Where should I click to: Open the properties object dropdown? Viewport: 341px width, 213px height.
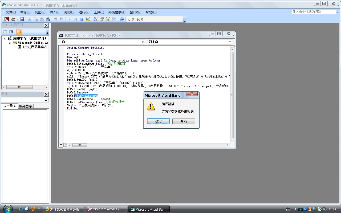tap(46, 100)
